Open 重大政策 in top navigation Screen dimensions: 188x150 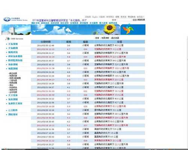103,23
